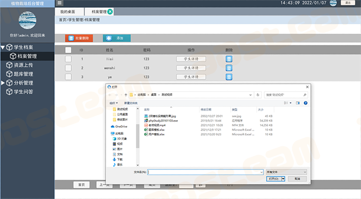This screenshot has height=199, width=361.
Task: Click the search box in file dialog
Action: 286,95
